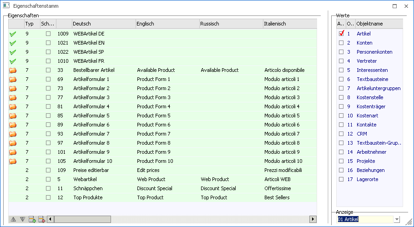
Task: Sort by the Typ column header
Action: (31, 24)
